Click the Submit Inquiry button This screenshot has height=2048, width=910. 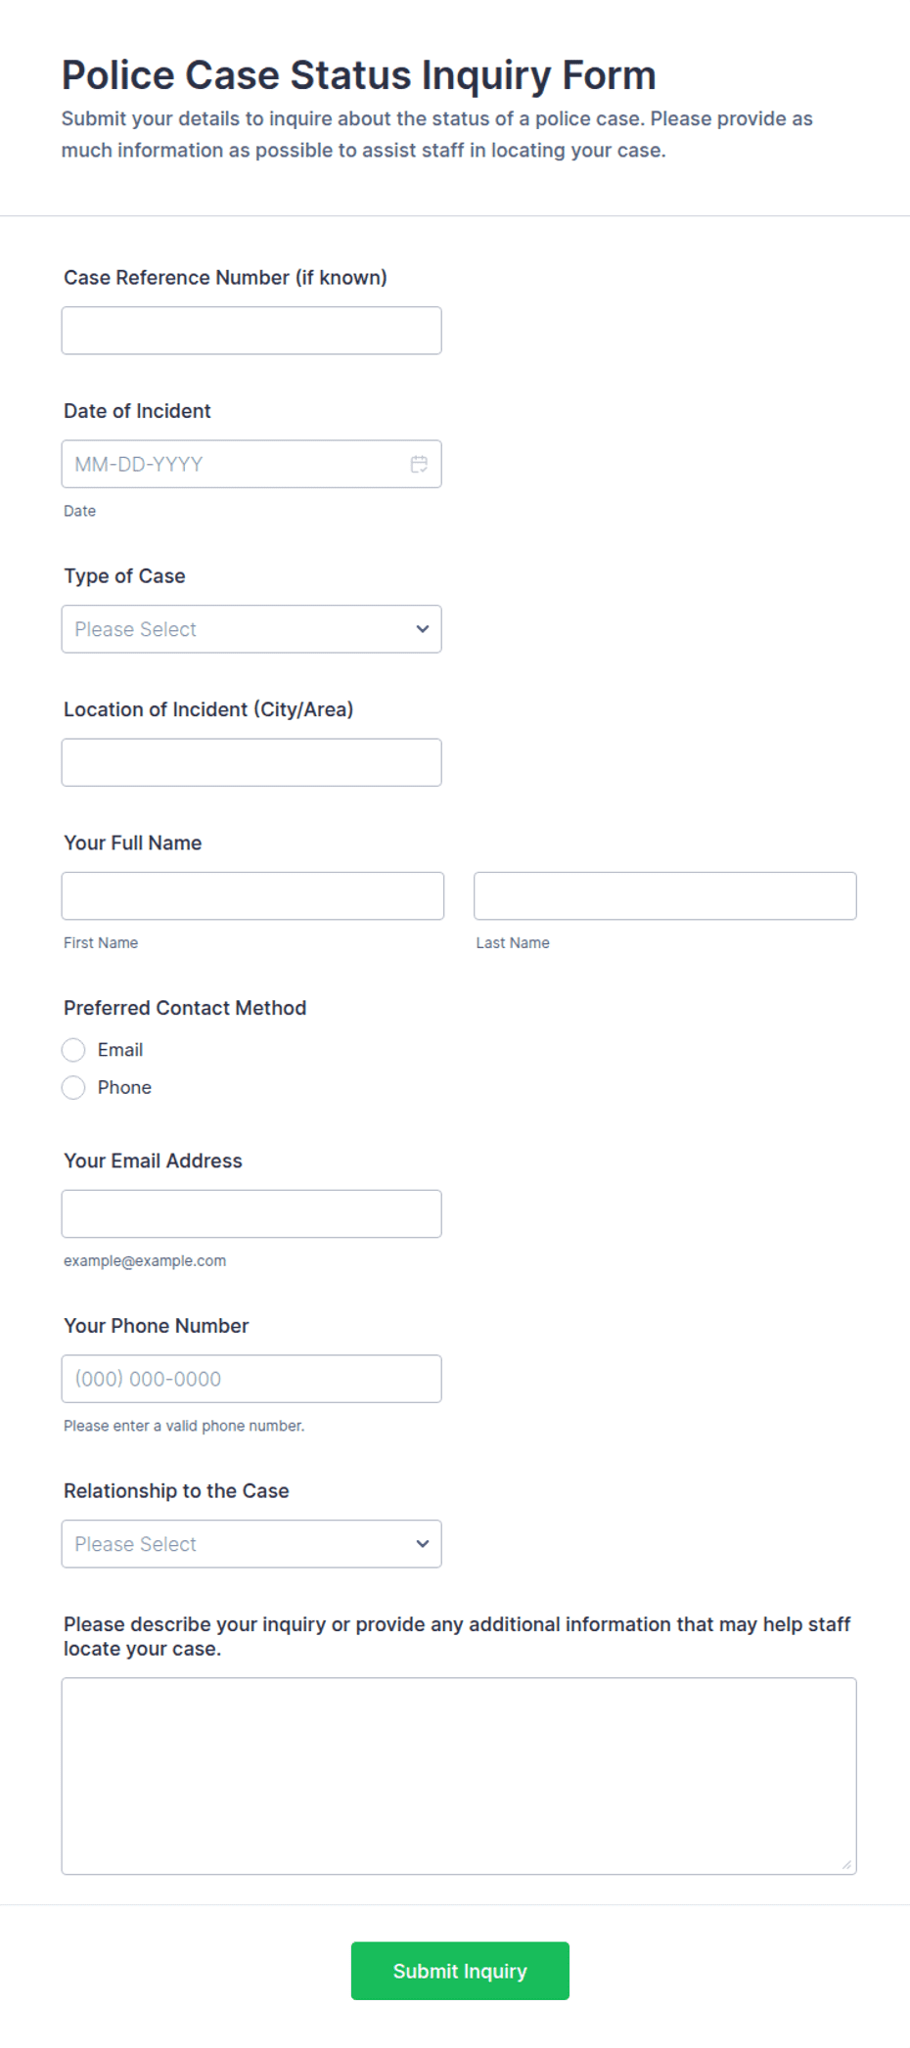coord(460,1971)
